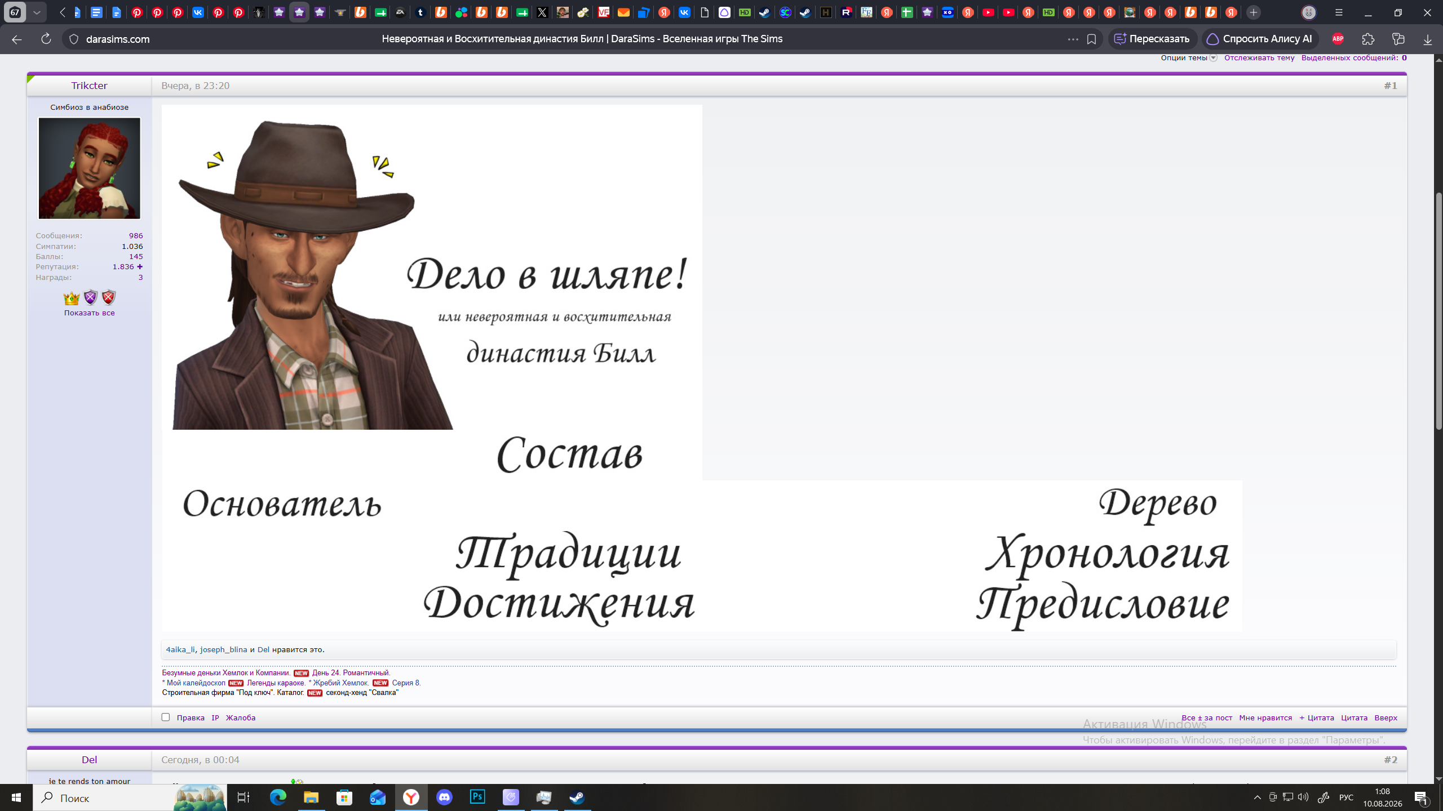Click the Хронология heading in the post
1443x811 pixels.
[x=1108, y=554]
